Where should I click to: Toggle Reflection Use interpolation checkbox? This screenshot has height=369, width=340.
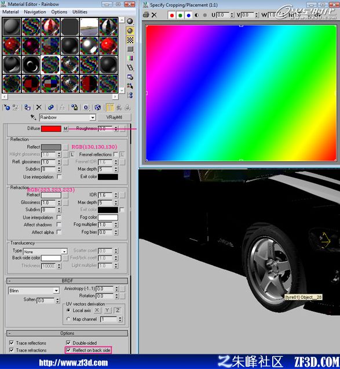tap(59, 177)
